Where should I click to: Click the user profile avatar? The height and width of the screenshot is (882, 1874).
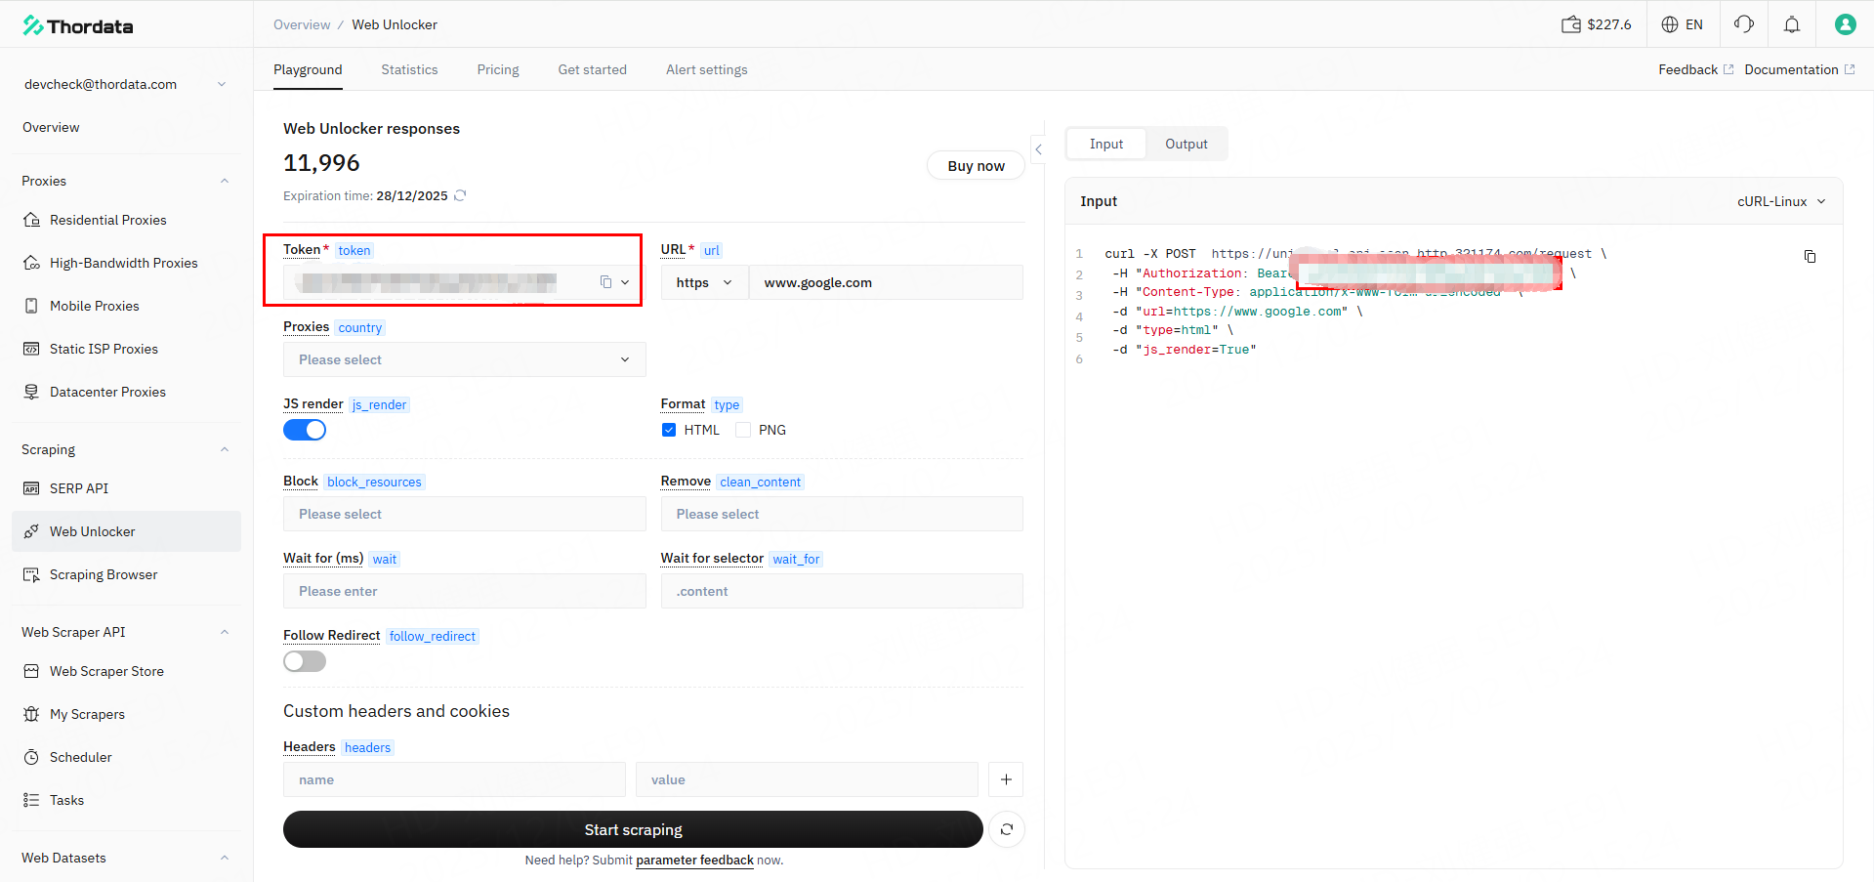click(1844, 24)
